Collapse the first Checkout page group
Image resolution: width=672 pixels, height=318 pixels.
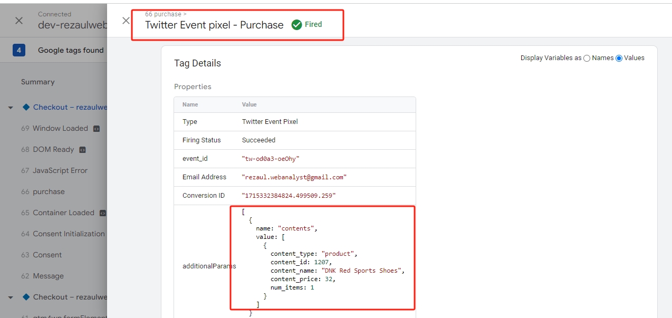(10, 108)
